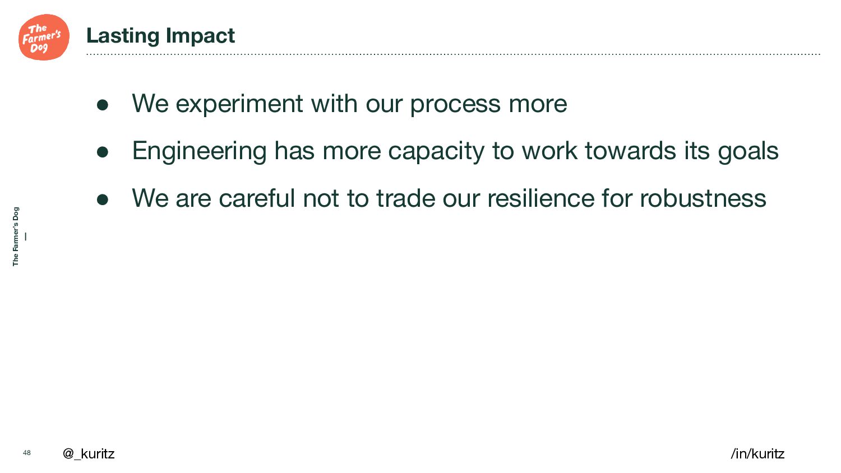
Task: Click the resilience for robustness bullet
Action: (449, 198)
